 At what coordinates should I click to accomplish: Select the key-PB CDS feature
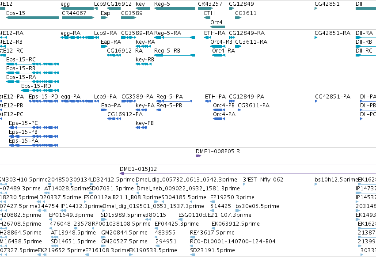[141, 128]
